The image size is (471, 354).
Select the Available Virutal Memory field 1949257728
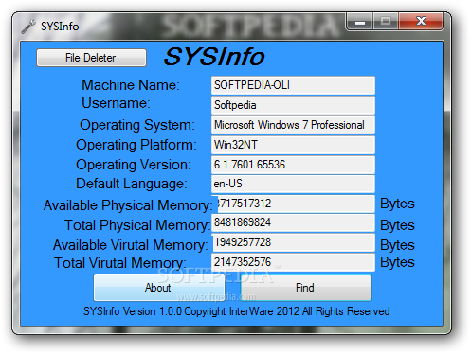tap(293, 242)
